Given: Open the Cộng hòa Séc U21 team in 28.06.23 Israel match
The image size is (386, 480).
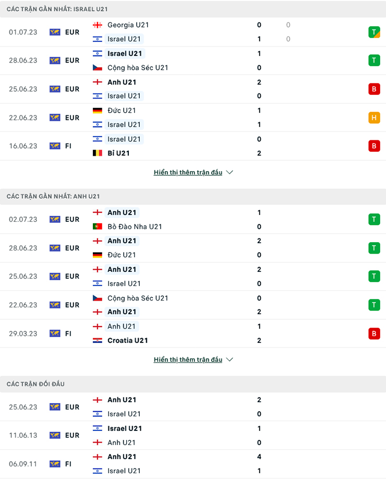Looking at the screenshot, I should click(137, 68).
